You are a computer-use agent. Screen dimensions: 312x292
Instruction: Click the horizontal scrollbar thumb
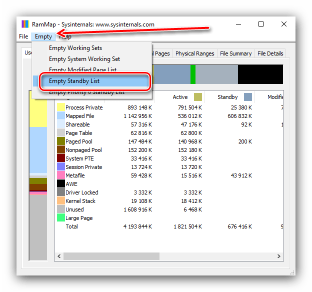[x=111, y=256]
